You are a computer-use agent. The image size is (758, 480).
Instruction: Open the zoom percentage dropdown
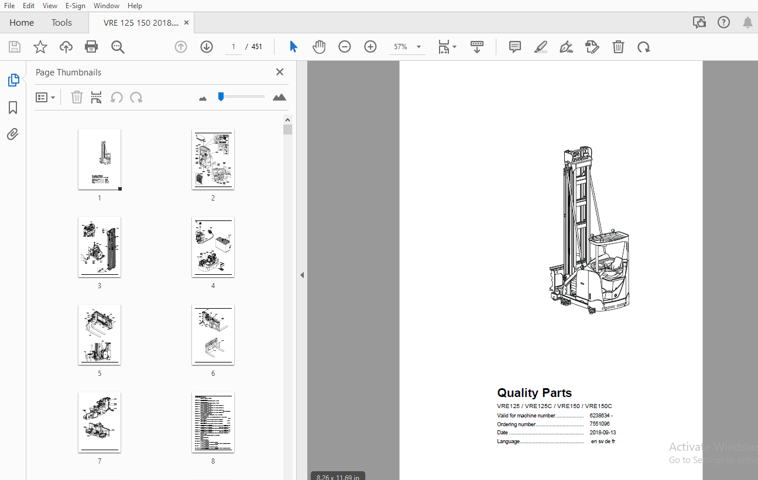pyautogui.click(x=419, y=47)
